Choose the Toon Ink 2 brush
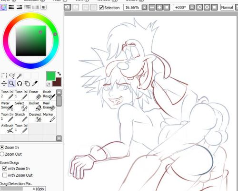Viewport: 238px width, 191px height. [x=7, y=95]
